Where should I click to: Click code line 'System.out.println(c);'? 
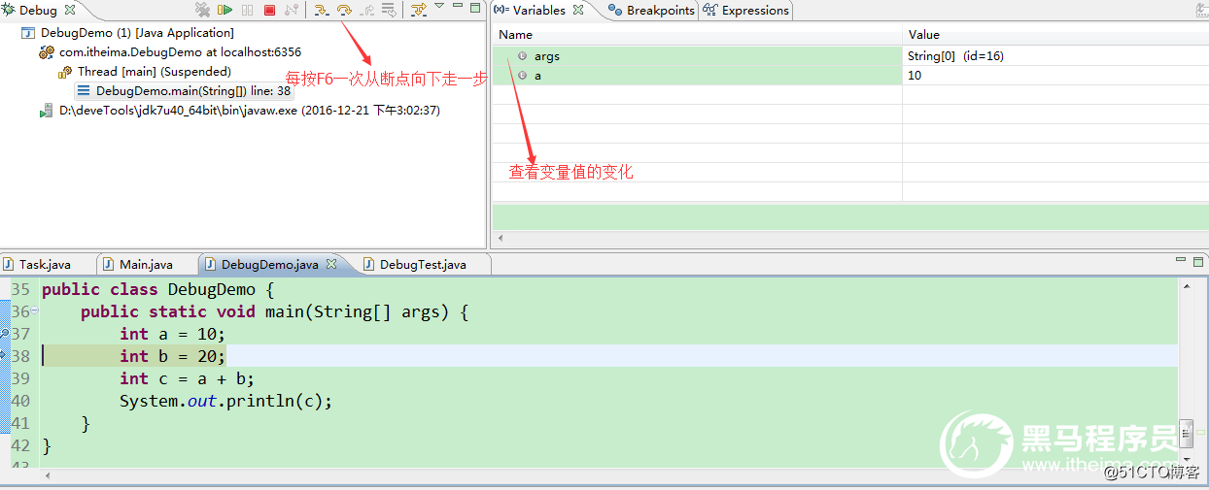(x=225, y=401)
